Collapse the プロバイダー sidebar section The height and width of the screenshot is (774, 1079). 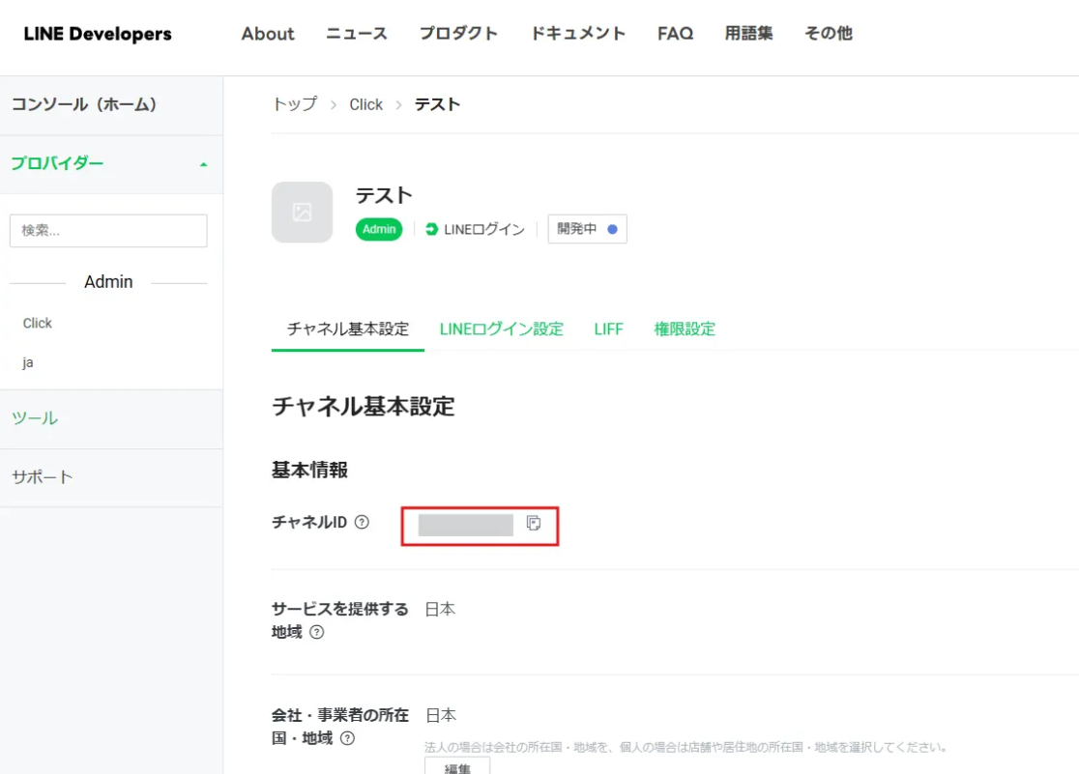203,164
